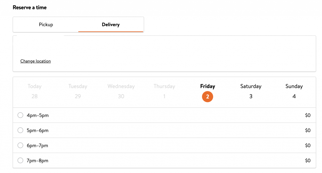Select the 4pm–5pm radio button

pyautogui.click(x=20, y=115)
